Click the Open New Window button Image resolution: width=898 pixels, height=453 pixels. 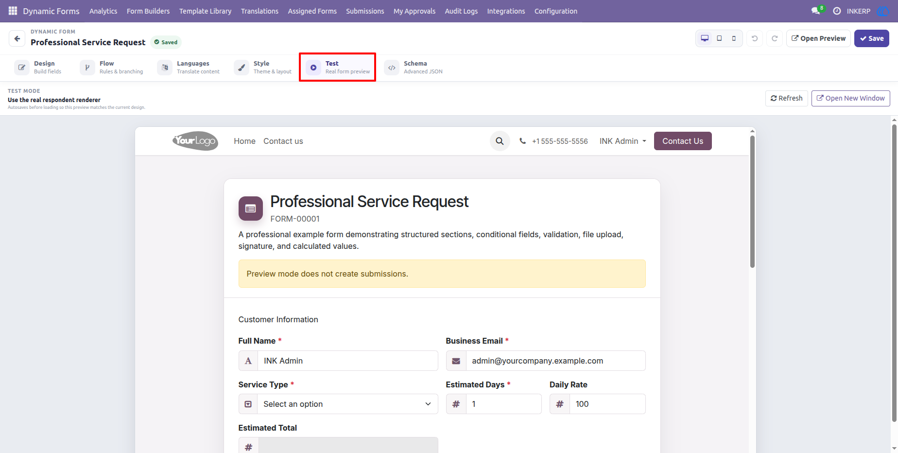click(850, 98)
